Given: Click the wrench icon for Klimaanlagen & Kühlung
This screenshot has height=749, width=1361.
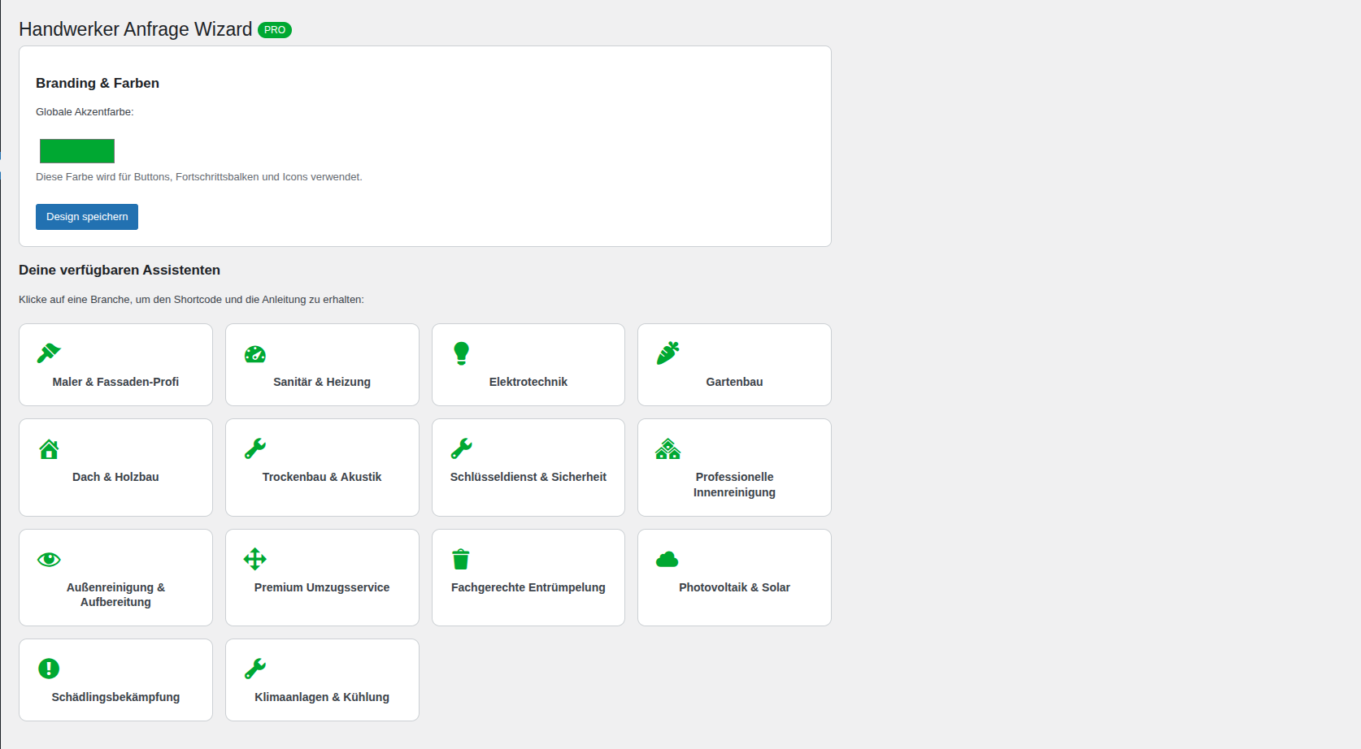Looking at the screenshot, I should click(x=255, y=669).
